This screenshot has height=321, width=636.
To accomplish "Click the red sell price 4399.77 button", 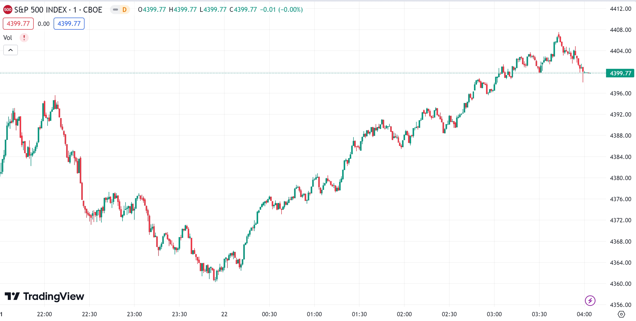I will [18, 24].
